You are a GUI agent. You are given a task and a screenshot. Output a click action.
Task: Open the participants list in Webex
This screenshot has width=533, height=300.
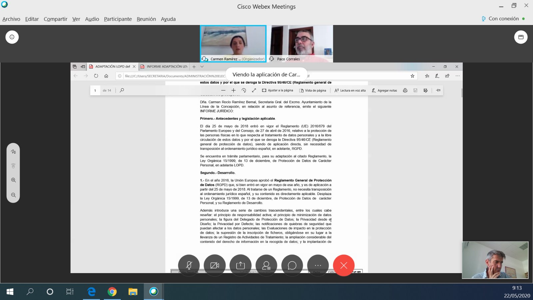pyautogui.click(x=266, y=266)
